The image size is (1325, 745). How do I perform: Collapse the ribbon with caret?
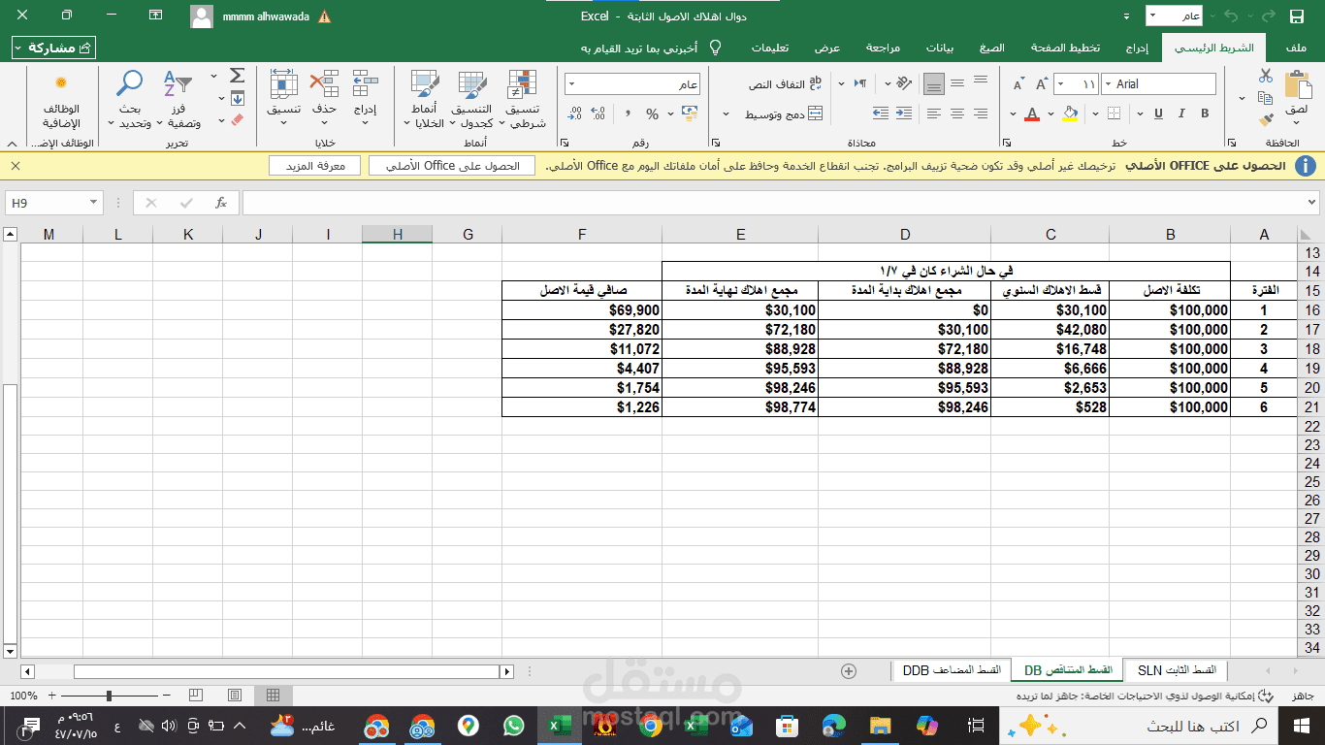click(x=12, y=143)
